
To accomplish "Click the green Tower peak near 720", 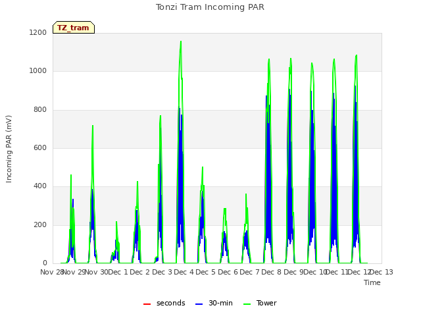I will pos(93,126).
